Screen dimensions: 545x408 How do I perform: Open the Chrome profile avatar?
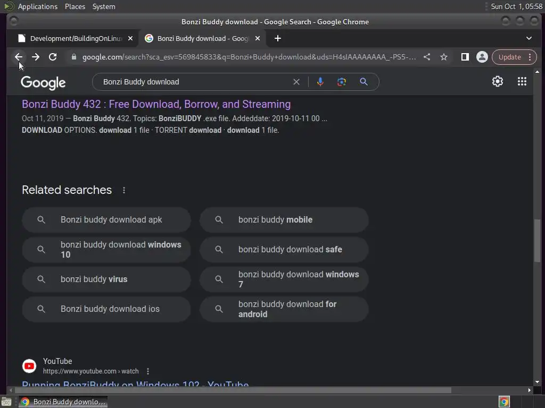482,57
